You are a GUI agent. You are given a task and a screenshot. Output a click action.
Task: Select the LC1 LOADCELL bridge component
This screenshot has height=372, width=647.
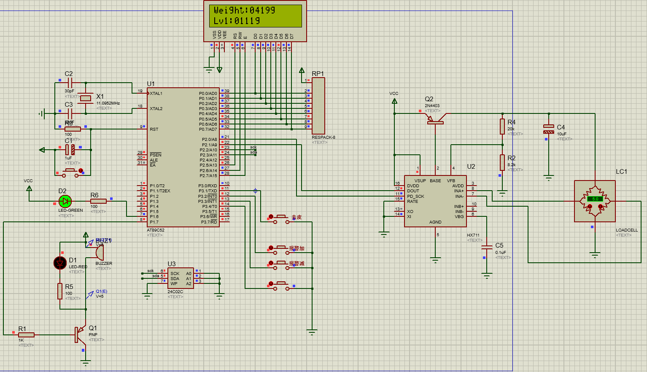tap(595, 201)
